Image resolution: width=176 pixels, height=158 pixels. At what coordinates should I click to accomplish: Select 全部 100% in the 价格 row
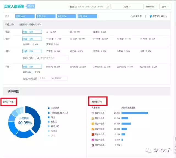click(32, 67)
